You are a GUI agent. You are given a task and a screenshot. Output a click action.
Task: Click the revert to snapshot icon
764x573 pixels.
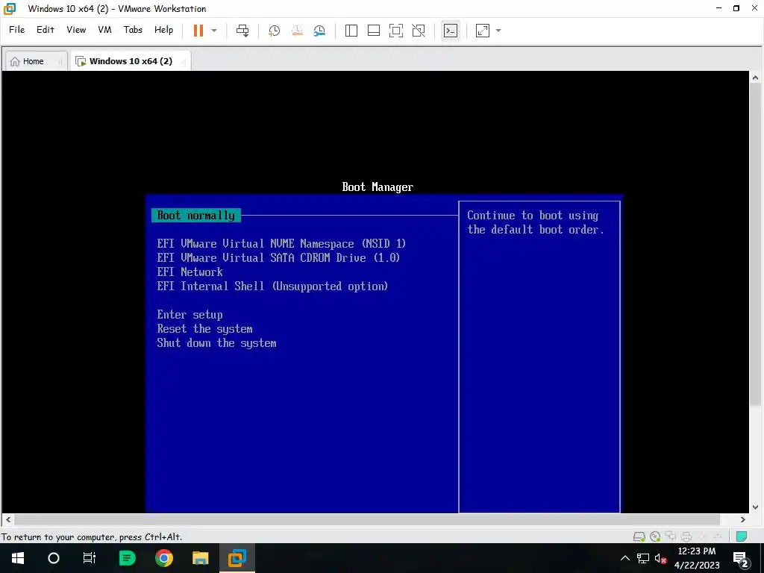tap(297, 30)
